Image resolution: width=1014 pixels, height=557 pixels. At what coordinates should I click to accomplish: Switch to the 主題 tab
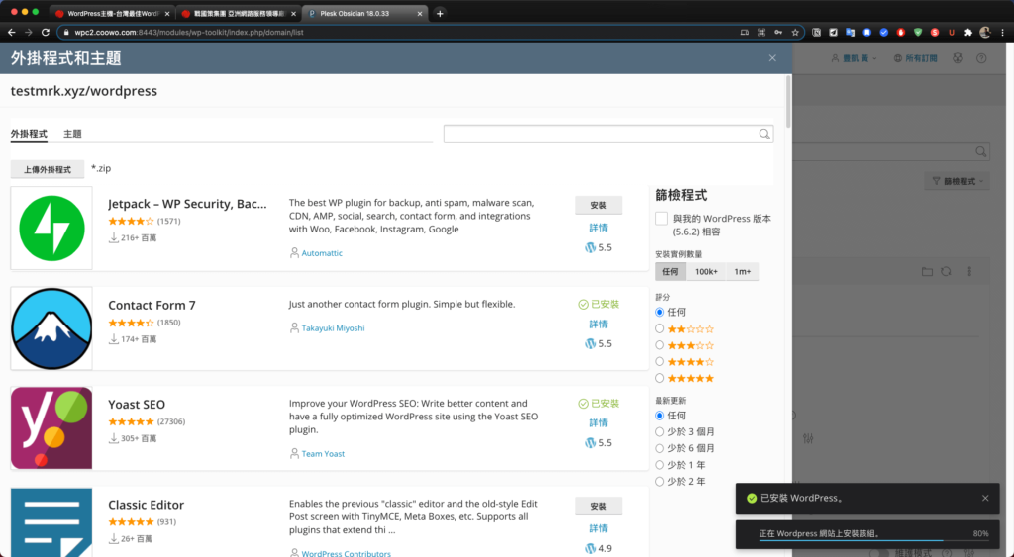pyautogui.click(x=72, y=134)
